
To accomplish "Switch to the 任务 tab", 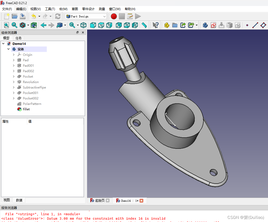I will [x=18, y=38].
